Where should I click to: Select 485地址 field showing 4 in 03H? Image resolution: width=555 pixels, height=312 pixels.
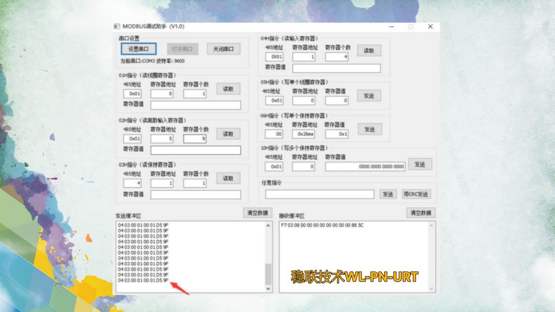tap(132, 183)
